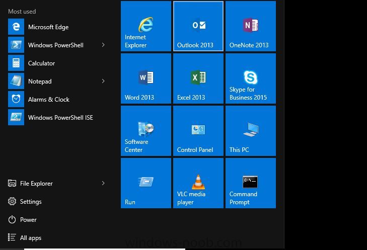
Task: Click the Run tile
Action: click(146, 183)
